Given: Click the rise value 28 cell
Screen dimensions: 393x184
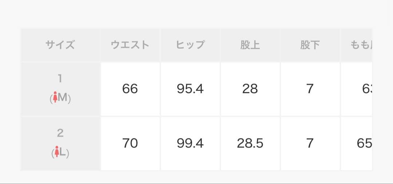Looking at the screenshot, I should pos(250,89).
